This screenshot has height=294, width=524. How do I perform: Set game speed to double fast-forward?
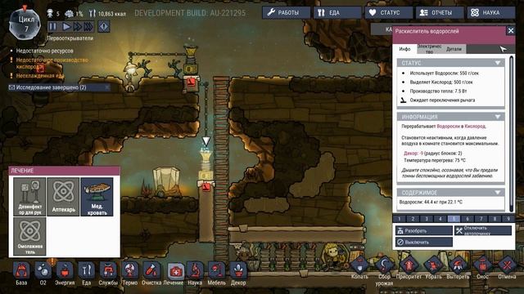(77, 26)
